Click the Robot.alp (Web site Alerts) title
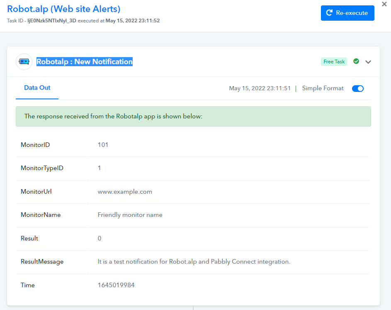The width and height of the screenshot is (391, 310). click(64, 9)
